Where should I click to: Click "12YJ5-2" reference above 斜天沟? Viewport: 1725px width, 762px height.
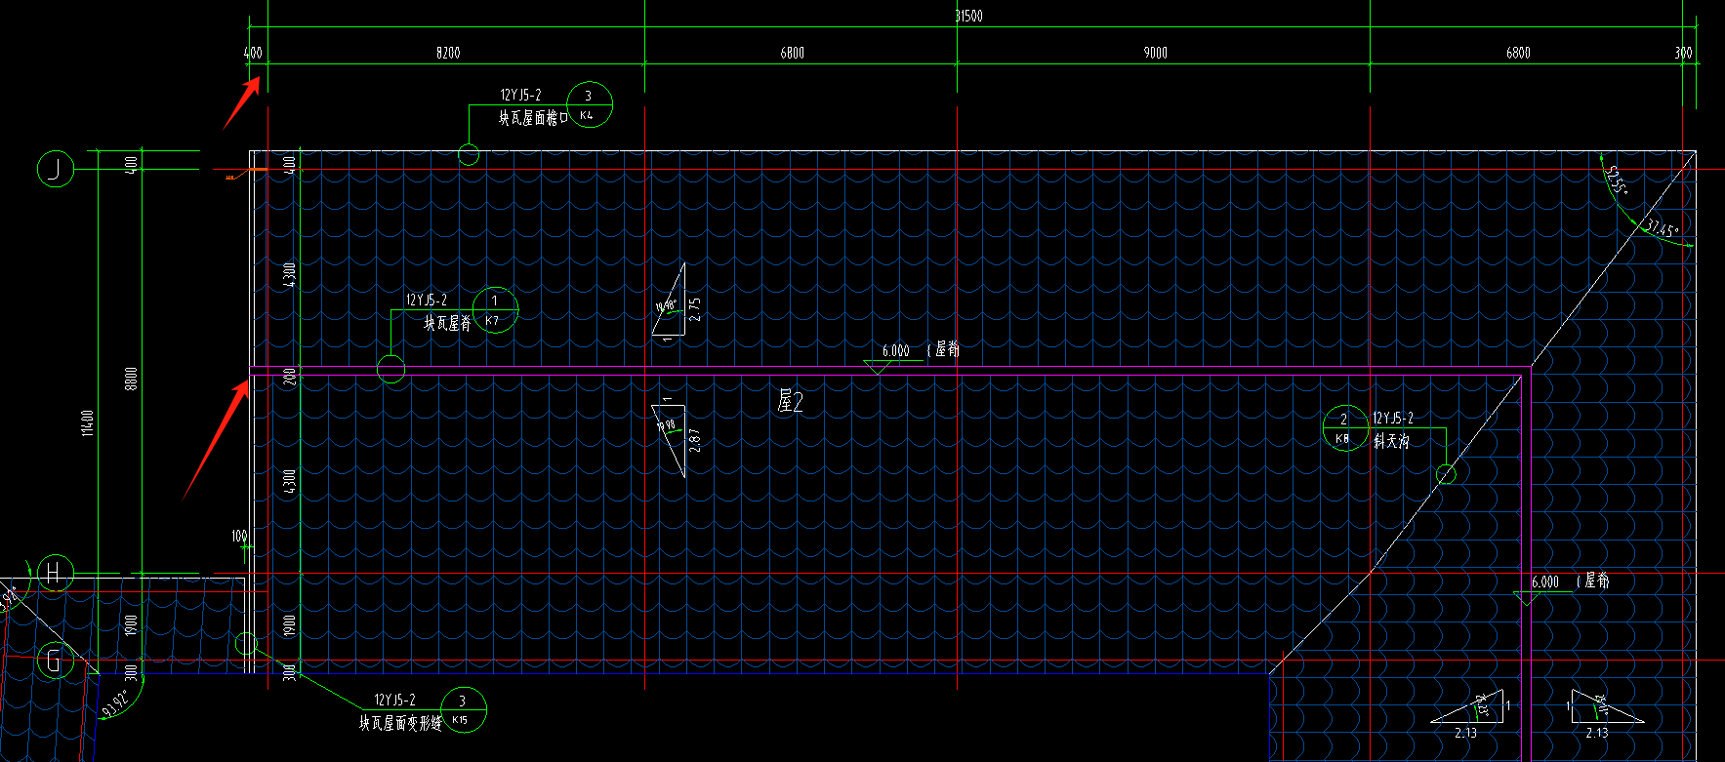(1393, 419)
